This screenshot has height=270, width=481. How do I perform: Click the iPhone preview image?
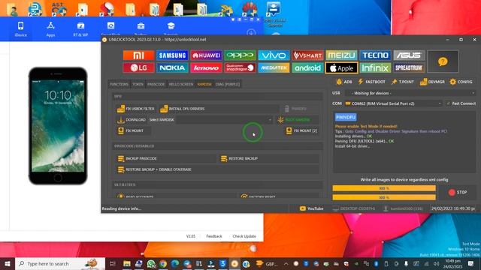click(x=58, y=126)
